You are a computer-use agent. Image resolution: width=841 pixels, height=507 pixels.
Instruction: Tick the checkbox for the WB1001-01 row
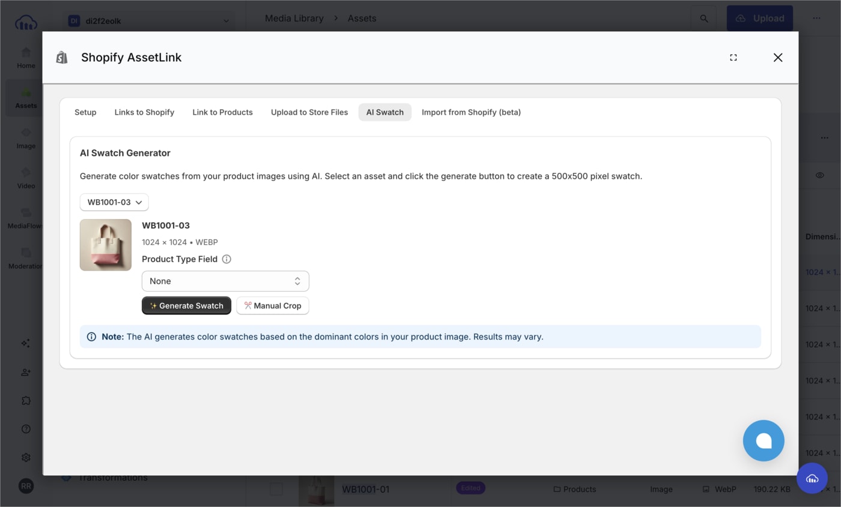tap(276, 489)
